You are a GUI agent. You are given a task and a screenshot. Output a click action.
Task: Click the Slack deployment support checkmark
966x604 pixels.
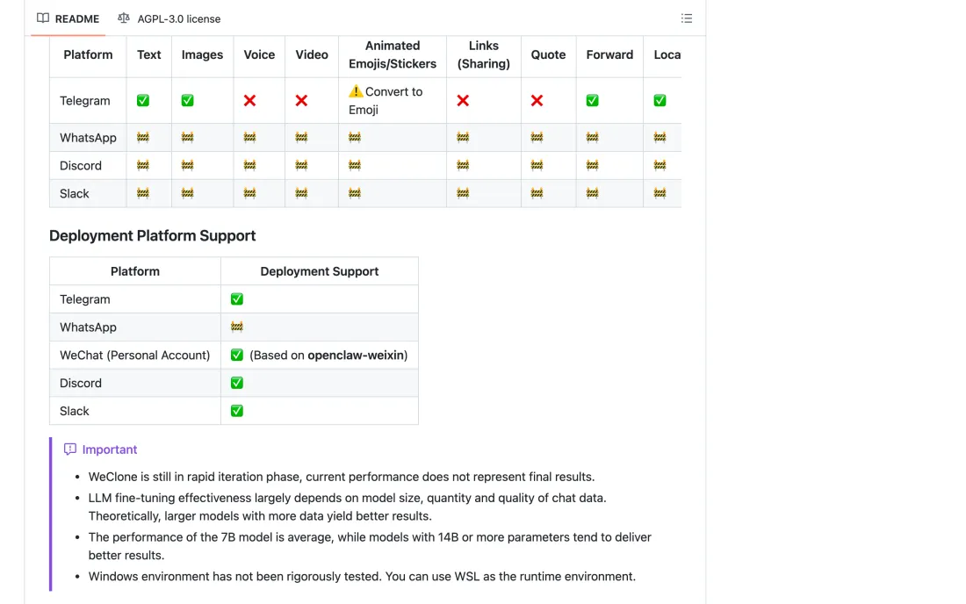pyautogui.click(x=236, y=411)
